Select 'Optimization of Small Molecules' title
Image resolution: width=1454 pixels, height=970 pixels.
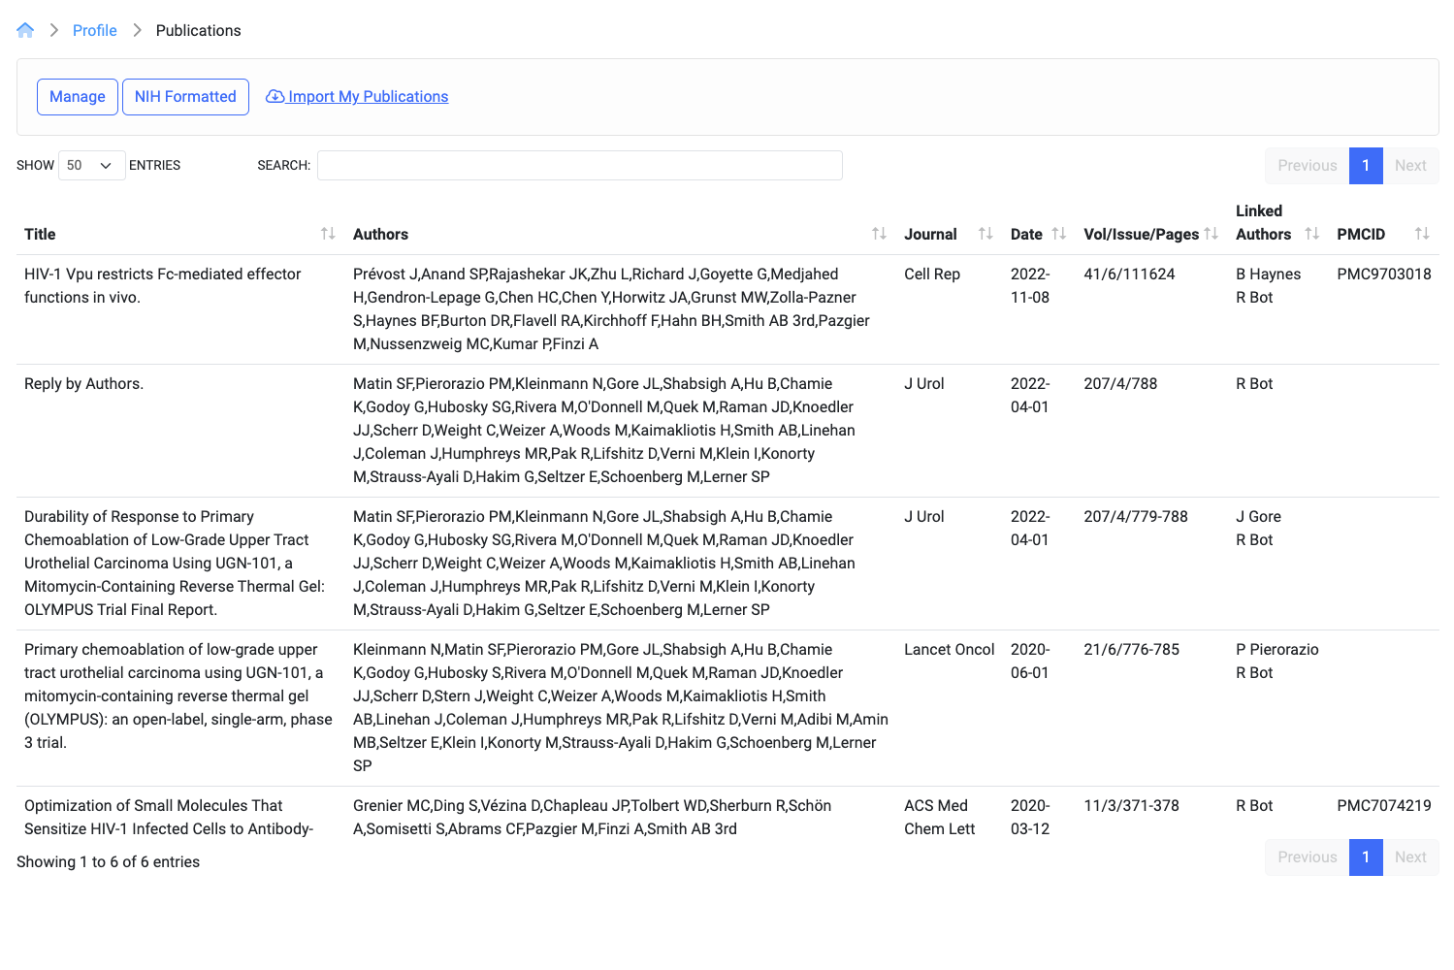[x=169, y=818]
